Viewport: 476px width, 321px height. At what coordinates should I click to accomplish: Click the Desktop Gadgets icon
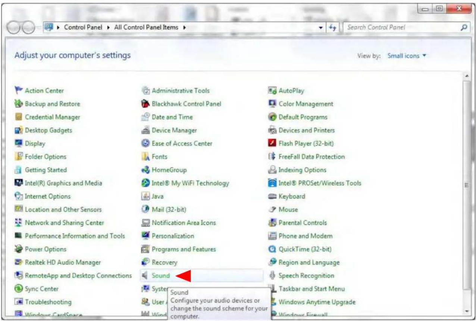[x=18, y=130]
